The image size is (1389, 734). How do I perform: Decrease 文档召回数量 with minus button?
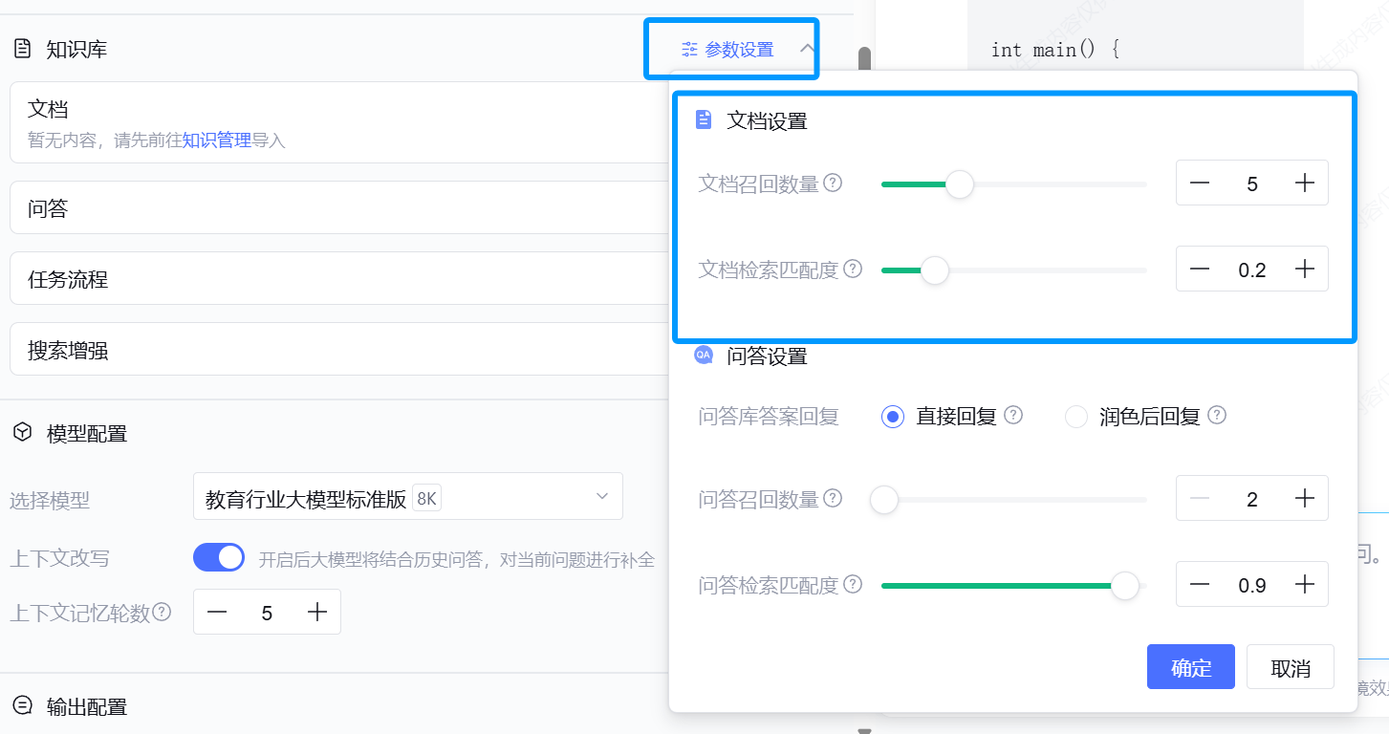click(x=1200, y=183)
